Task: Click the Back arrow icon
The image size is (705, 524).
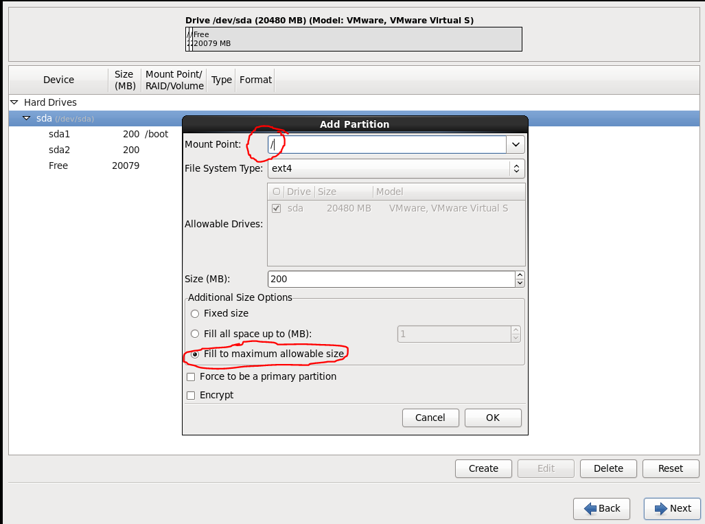Action: click(x=590, y=509)
